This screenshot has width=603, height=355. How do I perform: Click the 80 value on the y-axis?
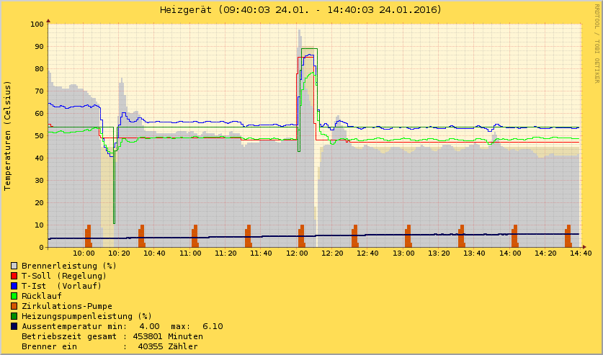(39, 69)
